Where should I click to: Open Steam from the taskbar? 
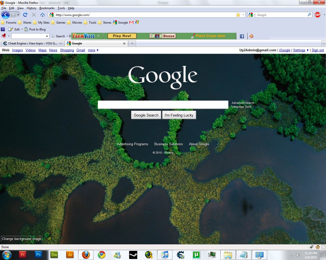[x=133, y=255]
